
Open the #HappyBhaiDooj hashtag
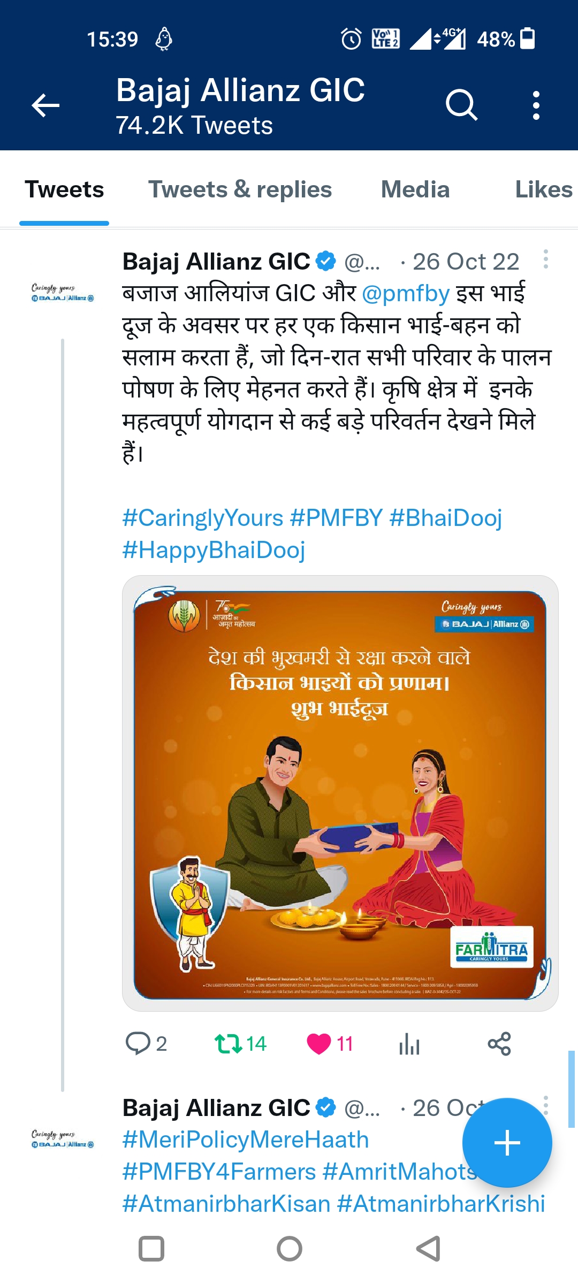(214, 551)
